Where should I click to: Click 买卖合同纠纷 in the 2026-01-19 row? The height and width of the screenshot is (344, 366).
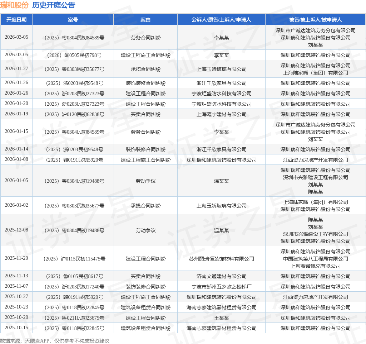[145, 114]
